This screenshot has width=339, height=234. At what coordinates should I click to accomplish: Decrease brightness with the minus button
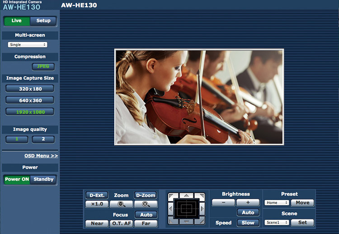click(223, 203)
